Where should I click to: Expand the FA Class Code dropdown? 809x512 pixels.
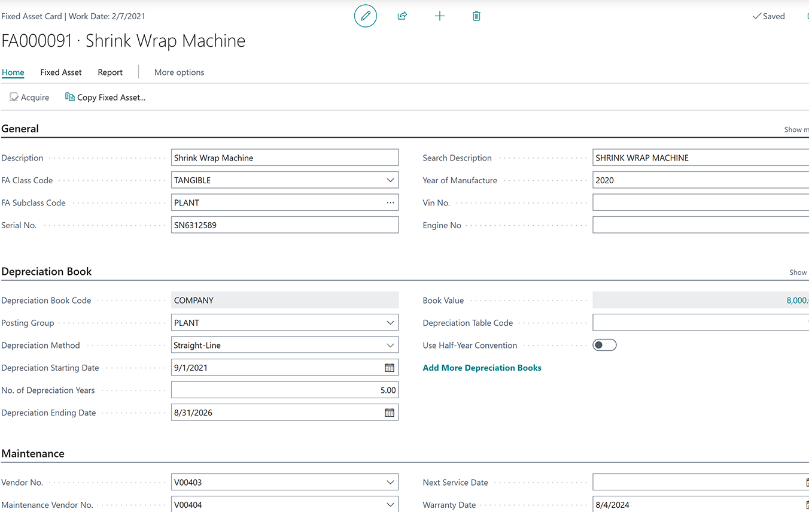(390, 180)
